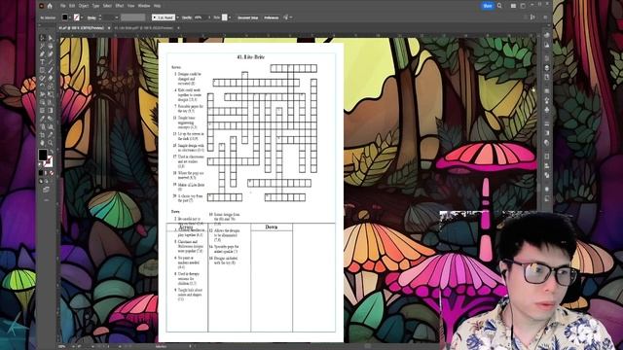Open the workspace switcher at top right
The image size is (623, 350).
pos(523,6)
